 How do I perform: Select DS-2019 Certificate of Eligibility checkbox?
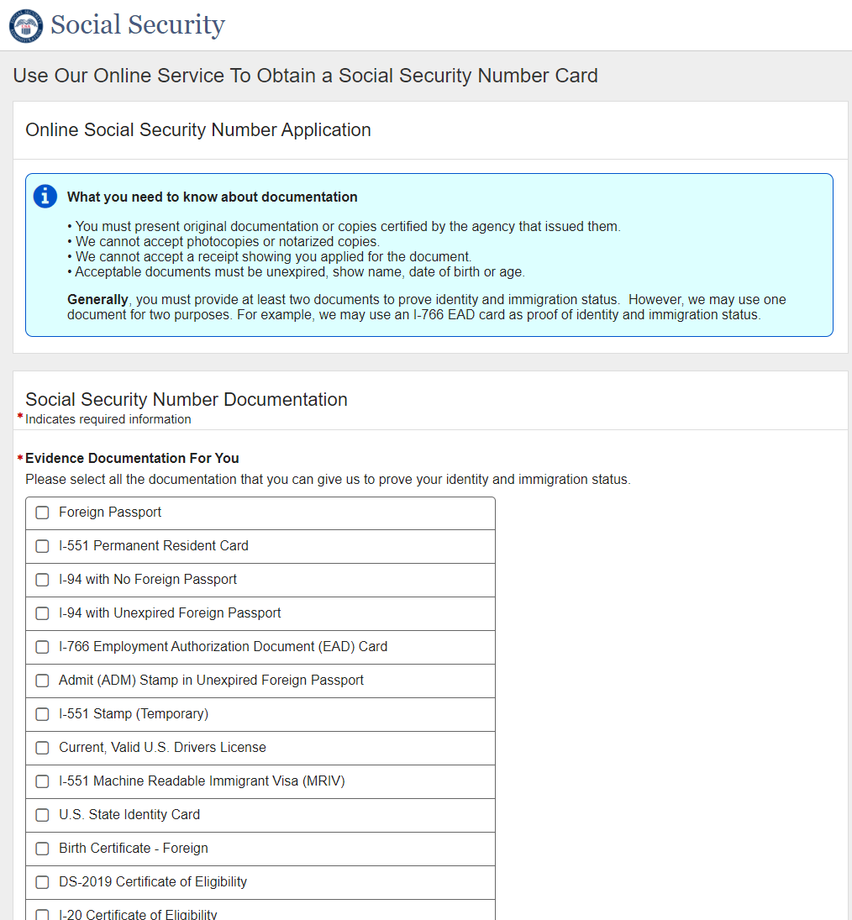tap(43, 882)
